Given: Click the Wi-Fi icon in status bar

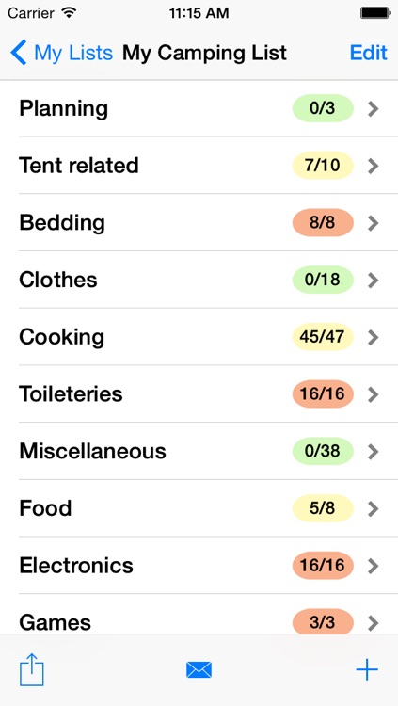Looking at the screenshot, I should (x=69, y=12).
